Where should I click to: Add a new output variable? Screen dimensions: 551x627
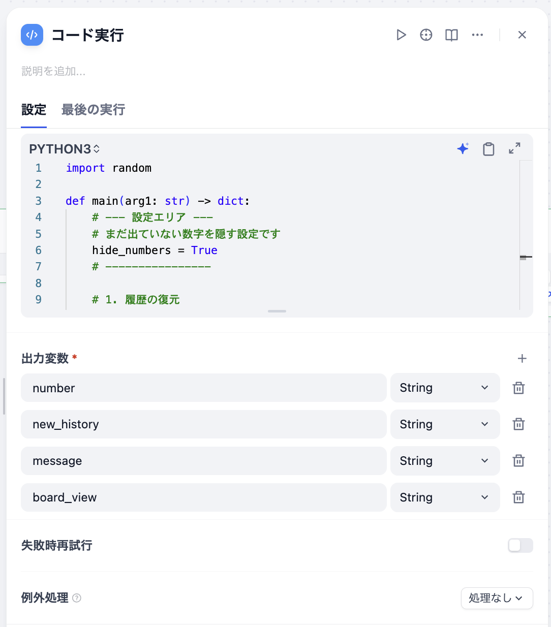coord(522,359)
